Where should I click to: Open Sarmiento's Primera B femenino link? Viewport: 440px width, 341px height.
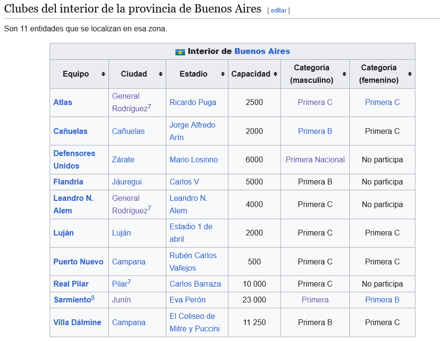pos(382,300)
